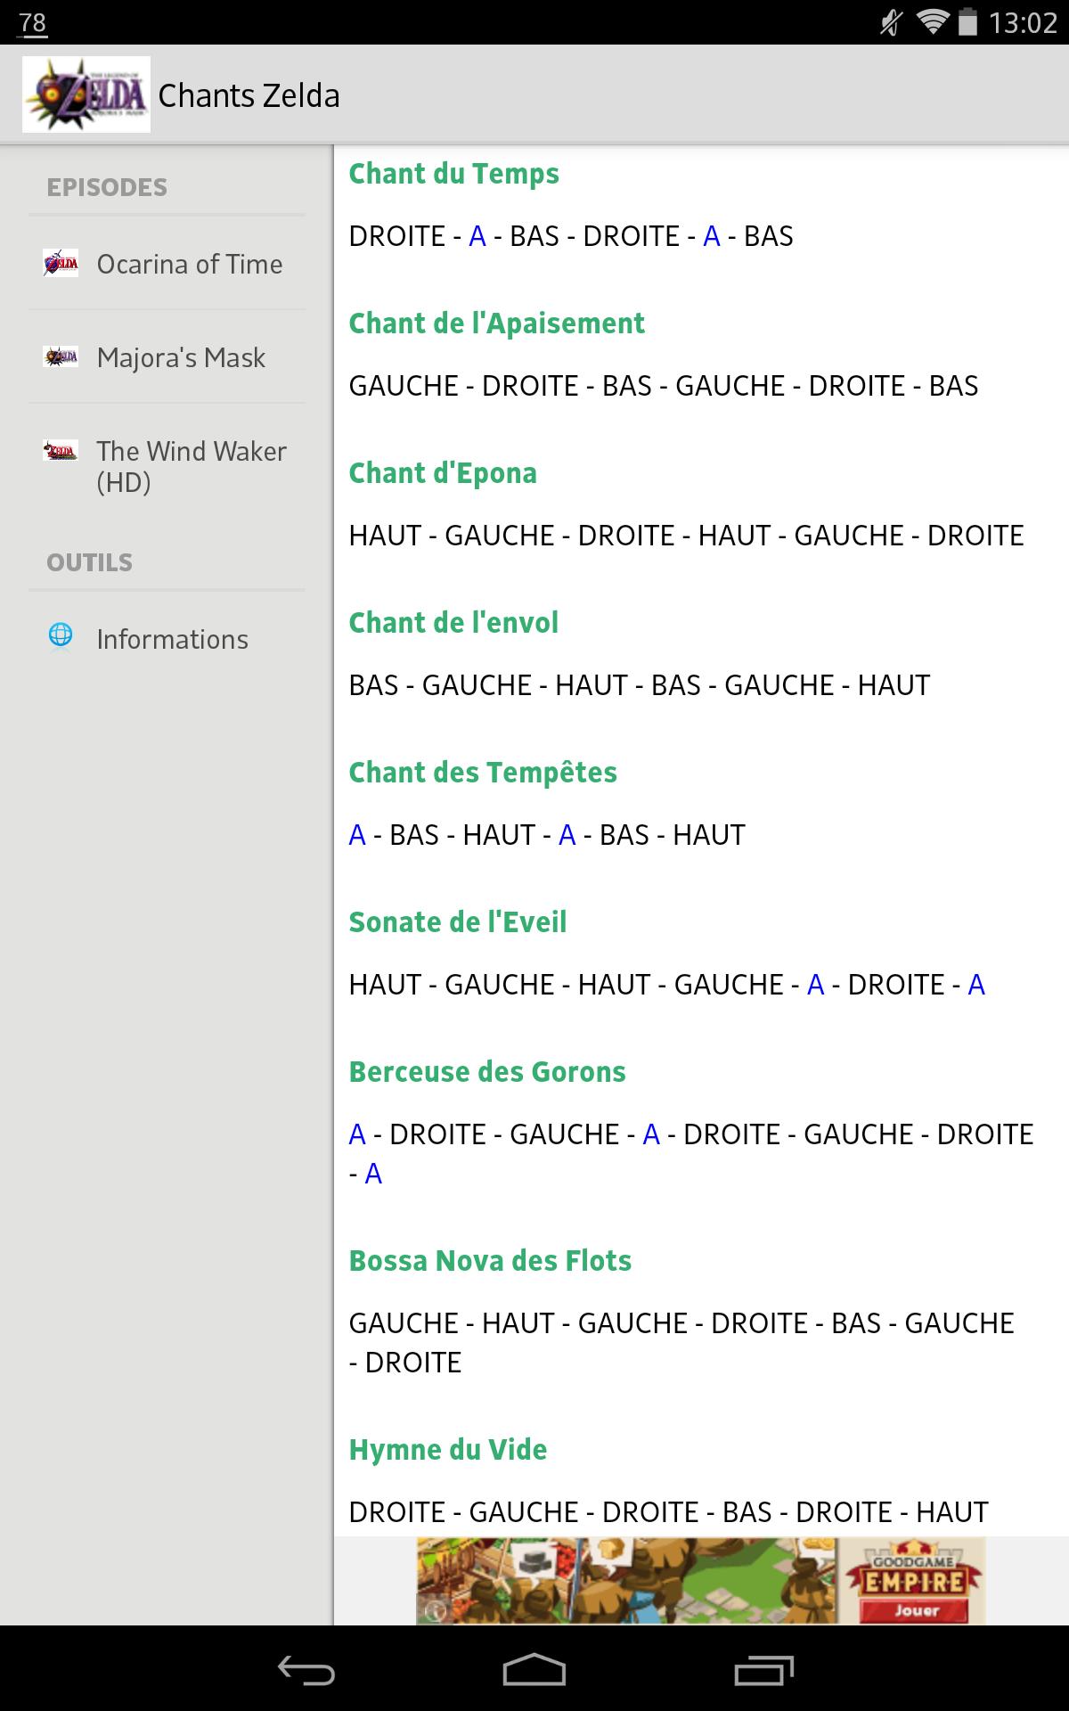
Task: Tap the Zelda app logo icon
Action: click(86, 94)
